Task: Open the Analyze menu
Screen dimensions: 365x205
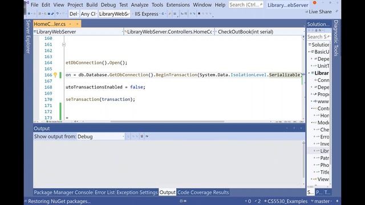Action: (x=140, y=5)
